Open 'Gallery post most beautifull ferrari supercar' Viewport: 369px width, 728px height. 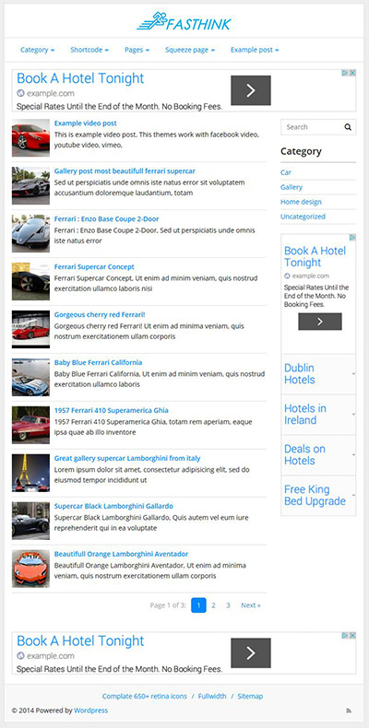[125, 171]
